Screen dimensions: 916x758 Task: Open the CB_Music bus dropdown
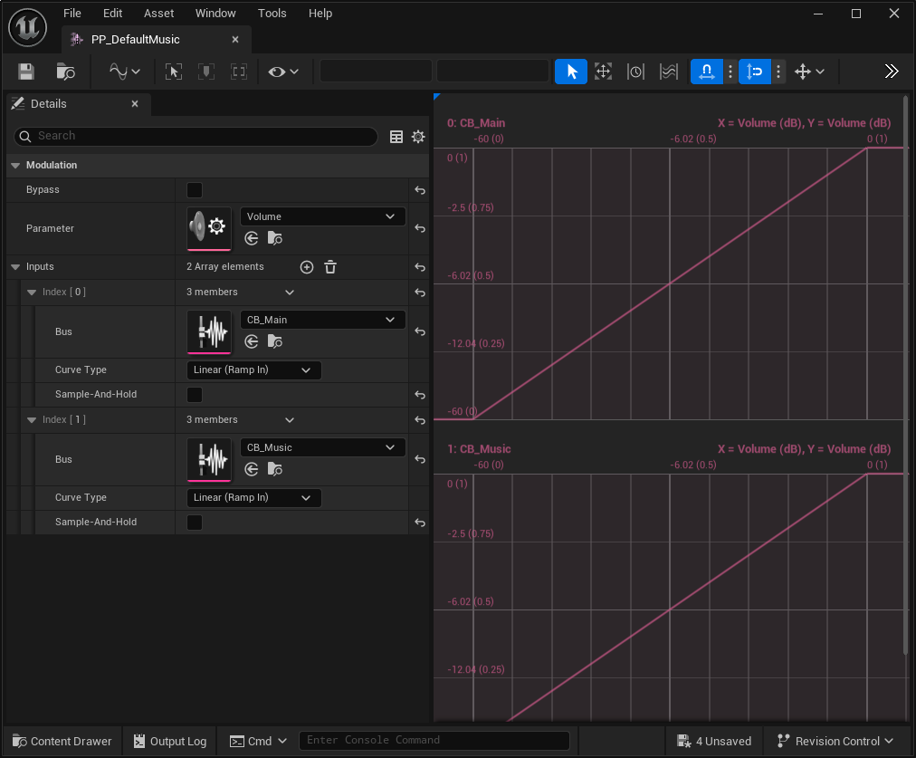click(322, 447)
